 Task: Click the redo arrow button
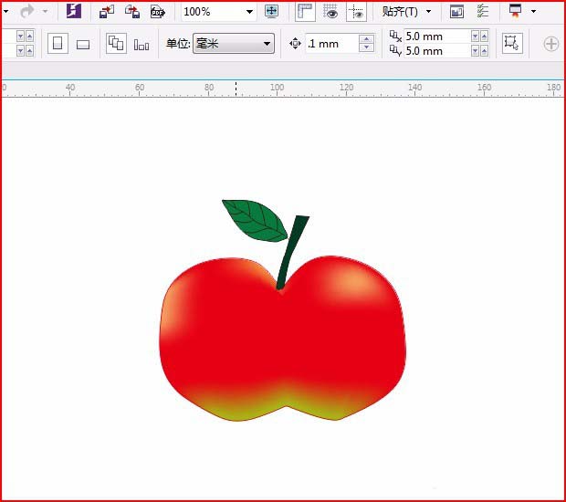pyautogui.click(x=26, y=12)
